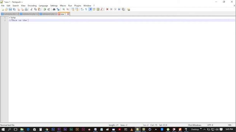Toggle the Function list panel icon
This screenshot has height=132, width=236.
pyautogui.click(x=102, y=9)
